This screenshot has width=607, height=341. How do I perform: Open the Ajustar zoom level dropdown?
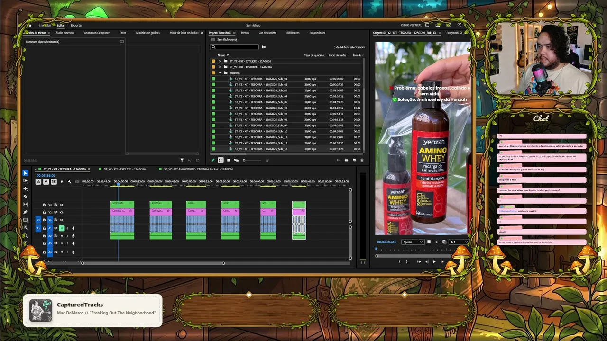point(413,242)
